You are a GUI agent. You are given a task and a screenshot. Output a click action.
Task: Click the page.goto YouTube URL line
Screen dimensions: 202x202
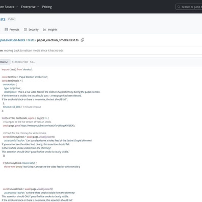coord(39,125)
